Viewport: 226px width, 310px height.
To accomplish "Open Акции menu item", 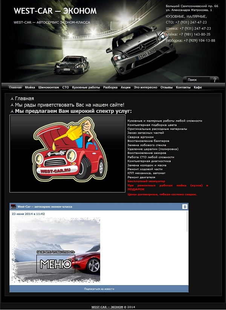I will tap(125, 87).
